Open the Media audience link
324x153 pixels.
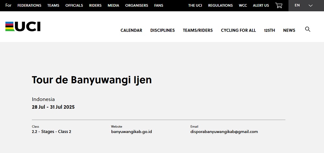point(113,5)
